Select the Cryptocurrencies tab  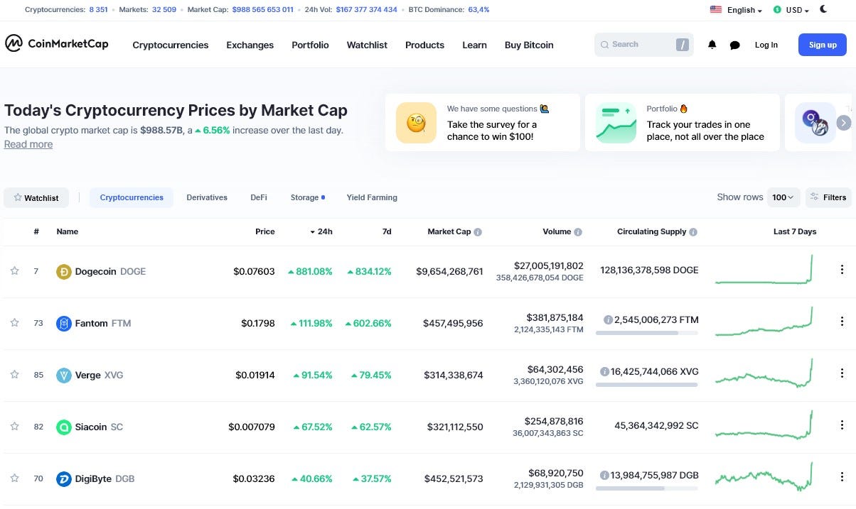click(x=132, y=197)
